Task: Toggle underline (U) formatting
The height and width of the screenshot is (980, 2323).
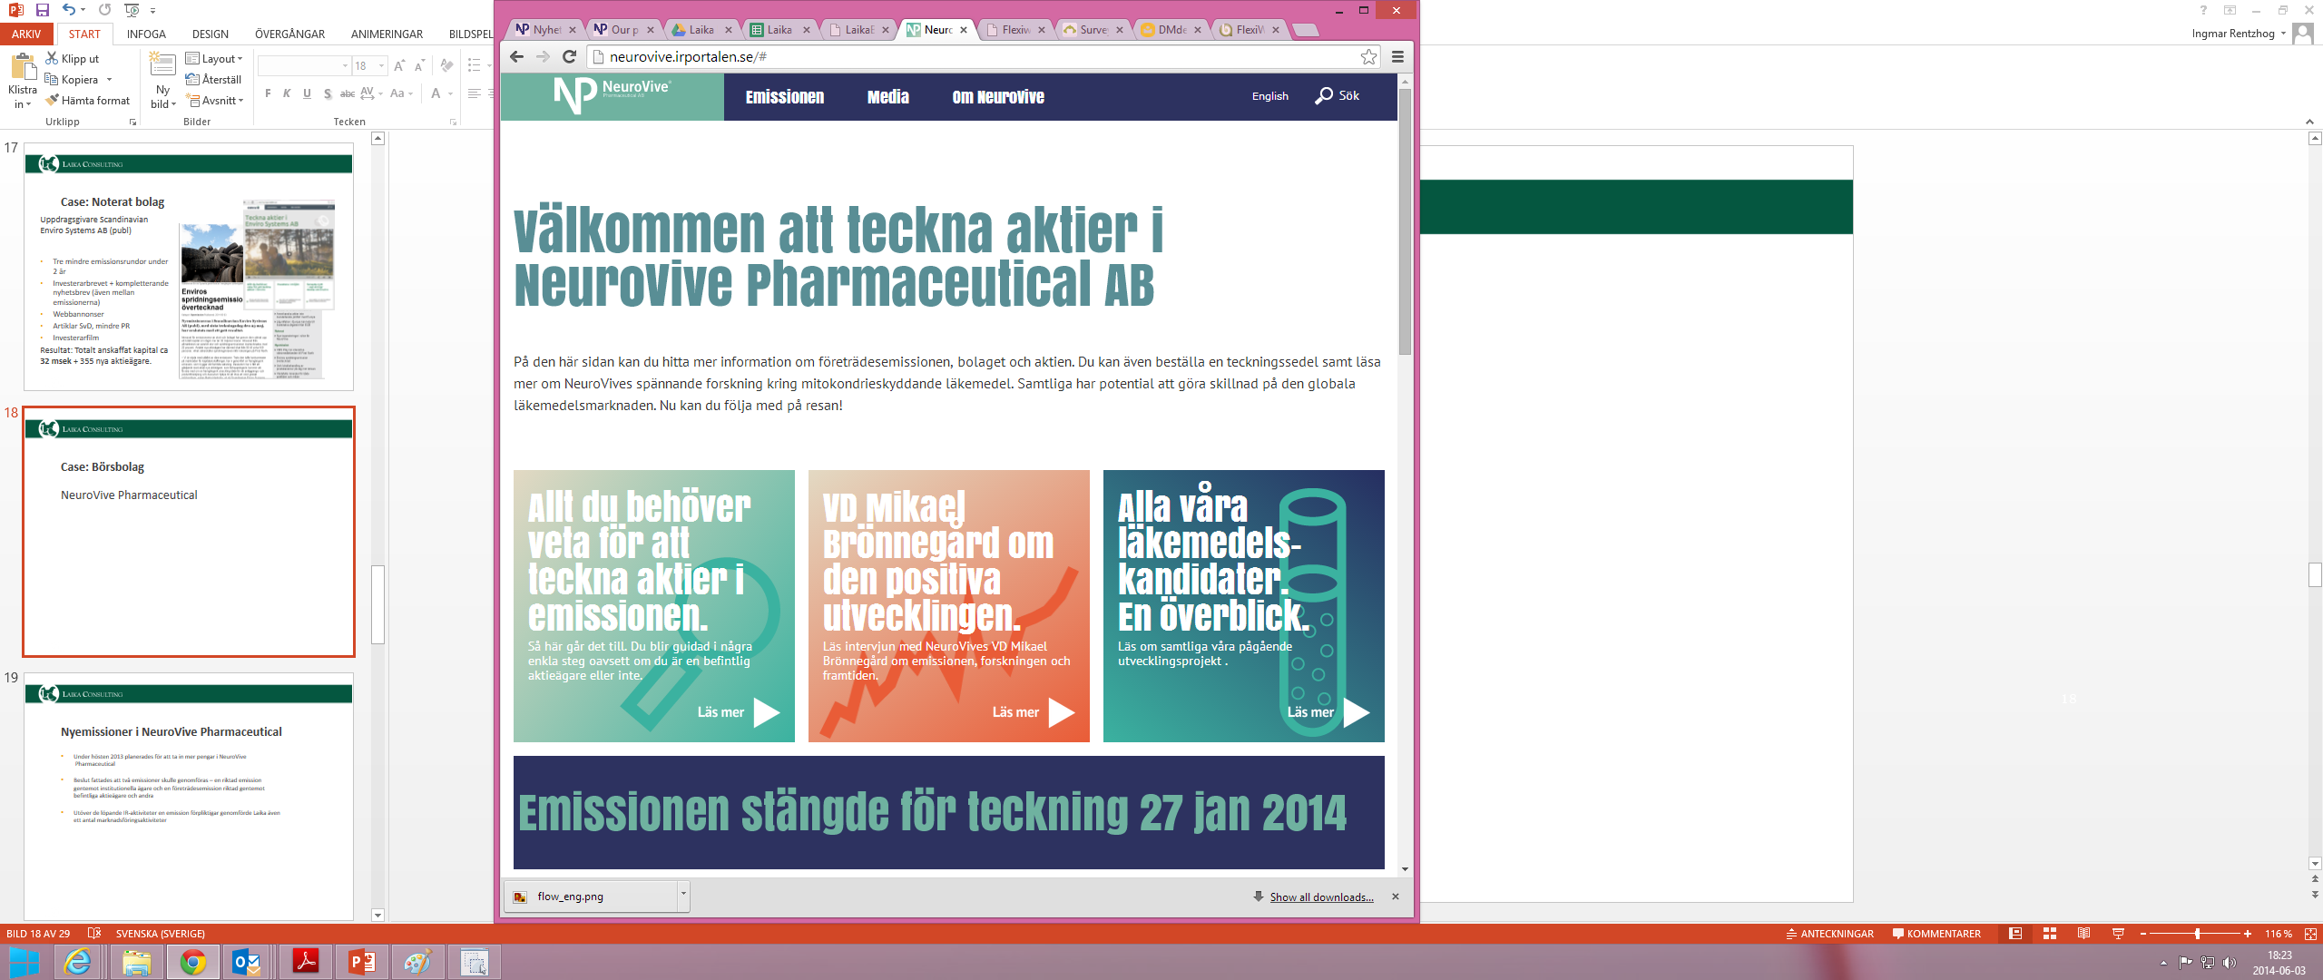Action: click(307, 93)
